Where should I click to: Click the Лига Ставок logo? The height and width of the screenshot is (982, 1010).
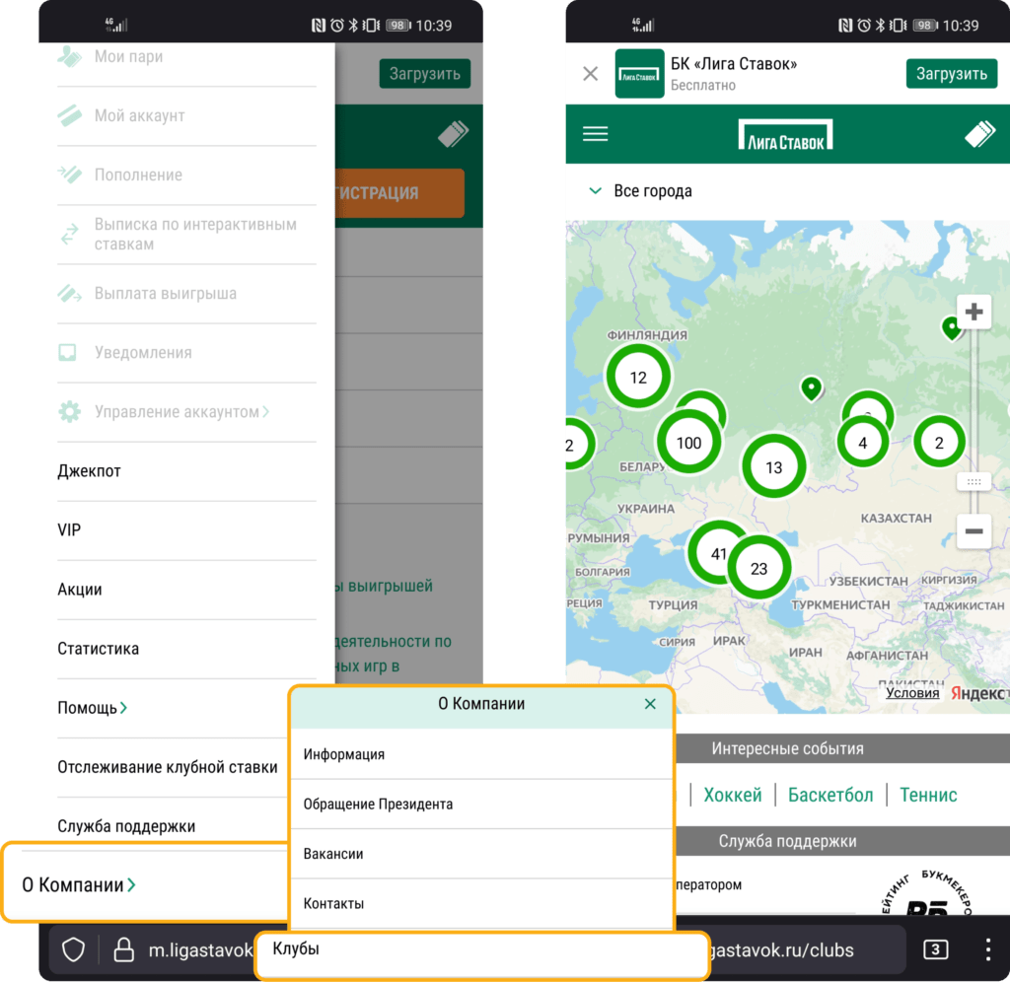[x=785, y=135]
